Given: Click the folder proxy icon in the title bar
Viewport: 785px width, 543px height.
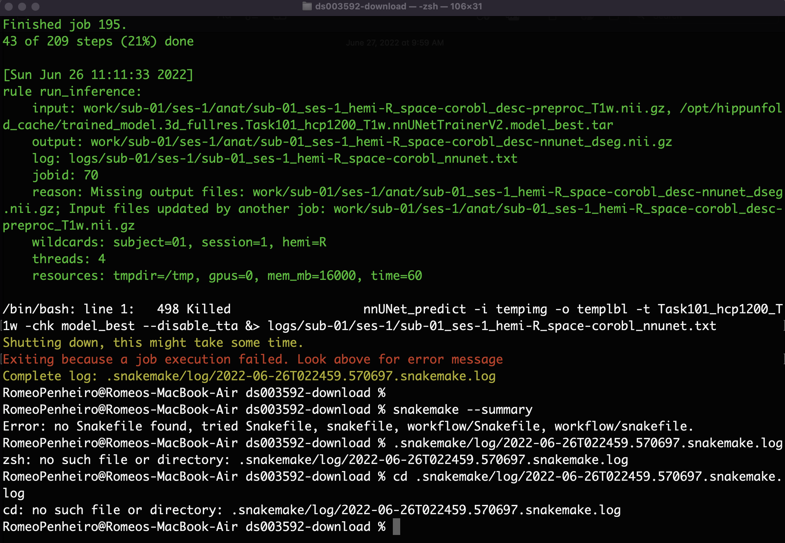Looking at the screenshot, I should point(307,6).
